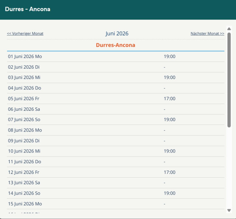Click the 17:00 departure on 05 Juni

pyautogui.click(x=170, y=99)
